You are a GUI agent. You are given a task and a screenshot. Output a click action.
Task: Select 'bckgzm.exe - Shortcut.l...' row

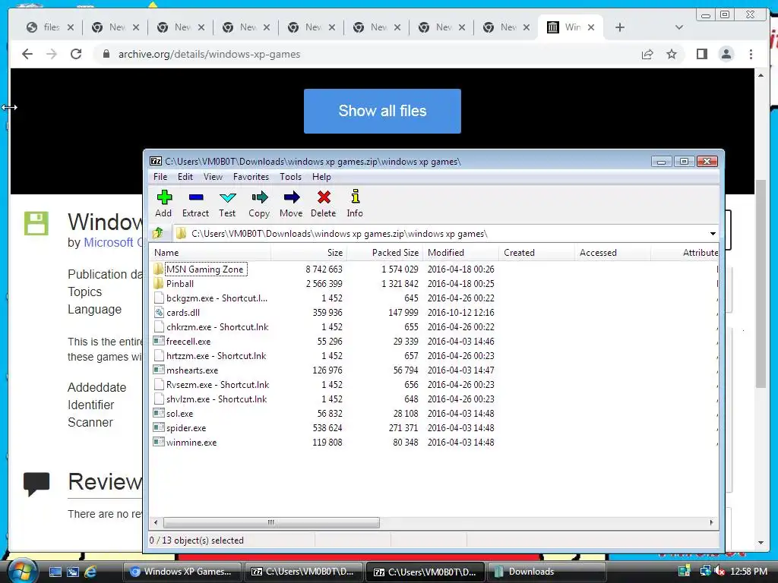coord(434,298)
